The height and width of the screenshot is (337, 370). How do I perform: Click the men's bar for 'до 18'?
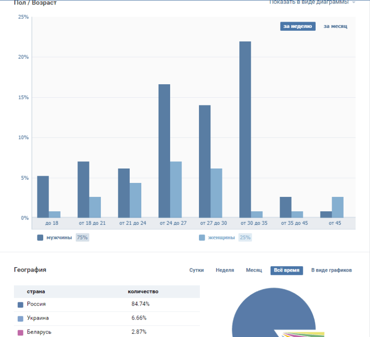point(43,197)
